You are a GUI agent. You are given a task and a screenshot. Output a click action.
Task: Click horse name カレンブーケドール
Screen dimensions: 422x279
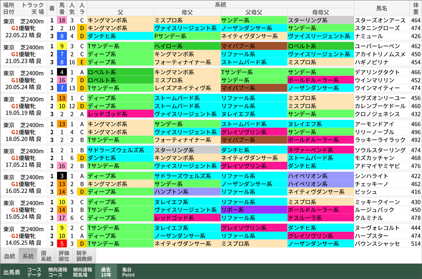pyautogui.click(x=380, y=106)
